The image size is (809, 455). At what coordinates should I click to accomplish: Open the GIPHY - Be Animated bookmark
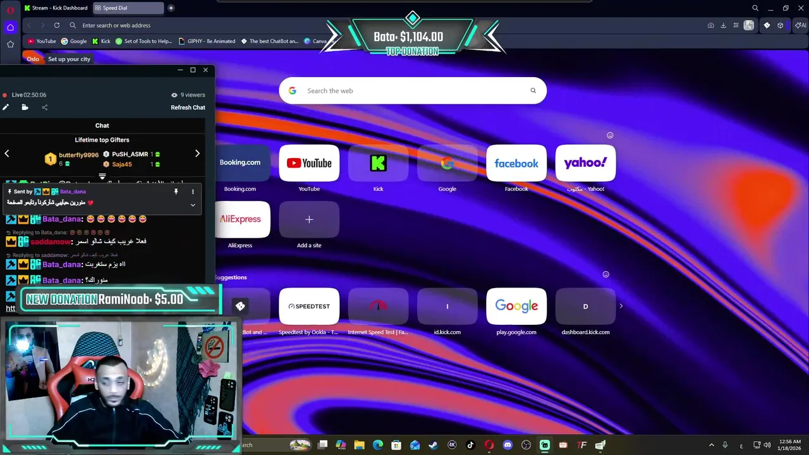point(207,41)
